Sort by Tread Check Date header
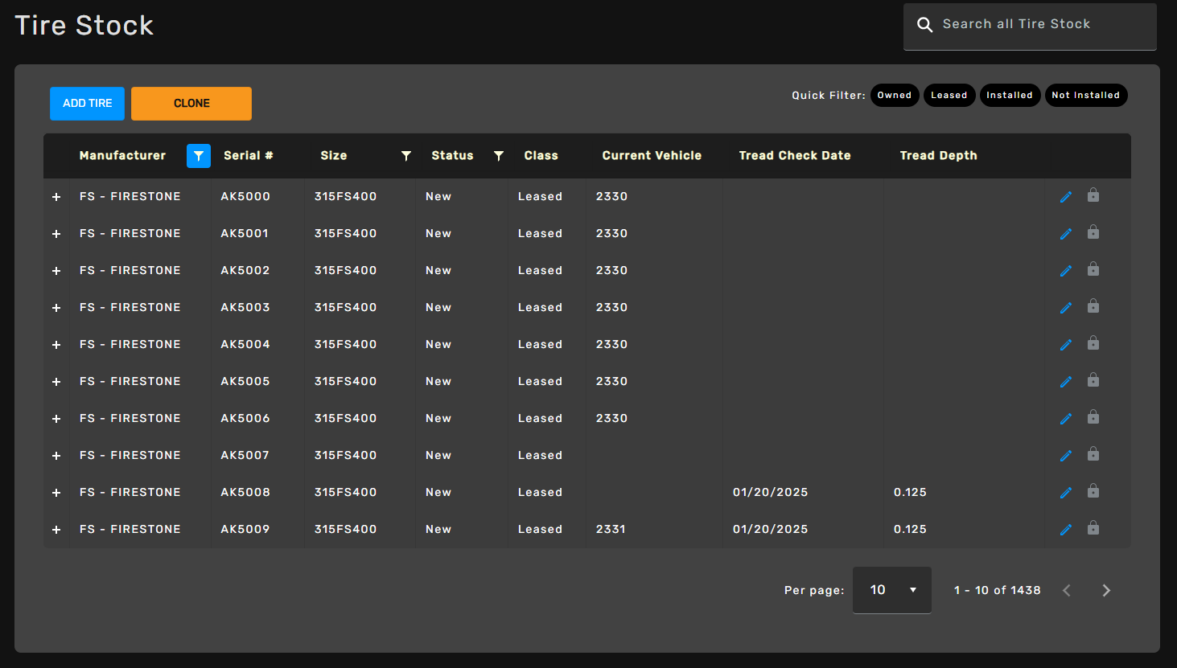Image resolution: width=1177 pixels, height=668 pixels. tap(794, 156)
